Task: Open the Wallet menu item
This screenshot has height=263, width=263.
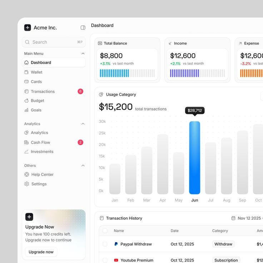Action: tap(54, 72)
